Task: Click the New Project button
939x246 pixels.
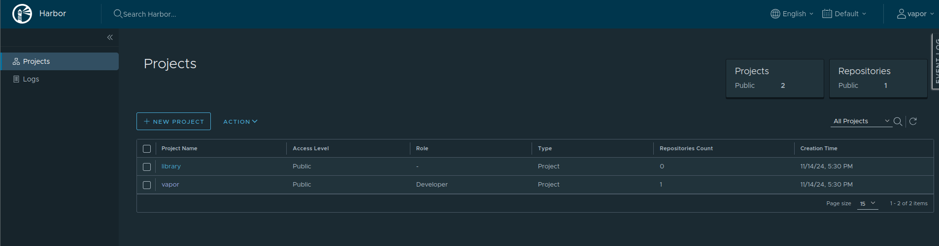Action: coord(173,121)
